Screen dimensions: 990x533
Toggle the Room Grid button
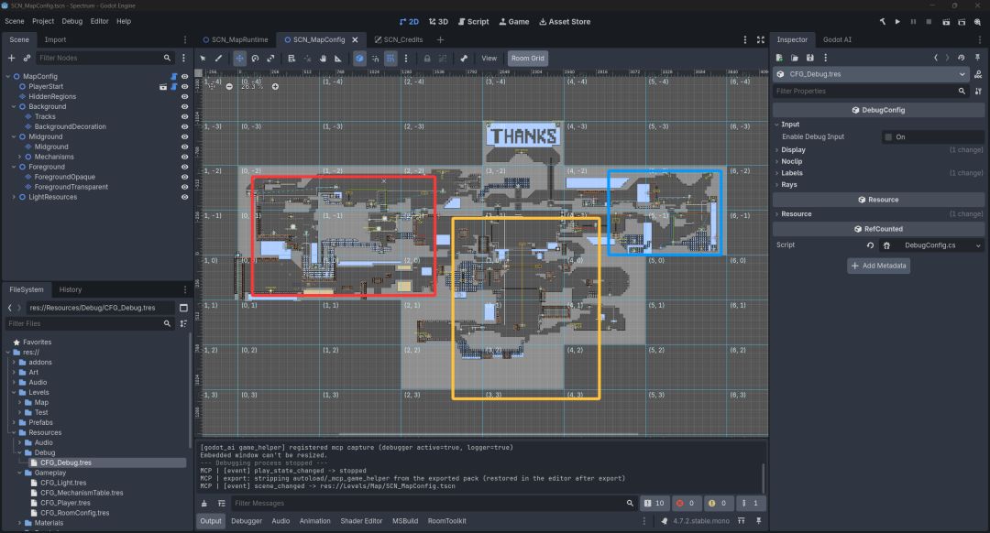click(x=527, y=58)
